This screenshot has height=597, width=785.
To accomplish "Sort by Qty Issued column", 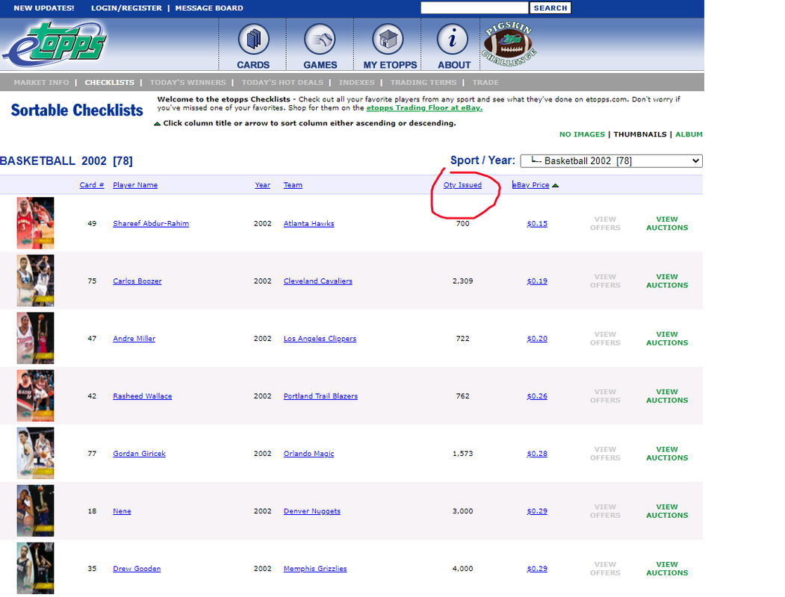I will pyautogui.click(x=462, y=185).
